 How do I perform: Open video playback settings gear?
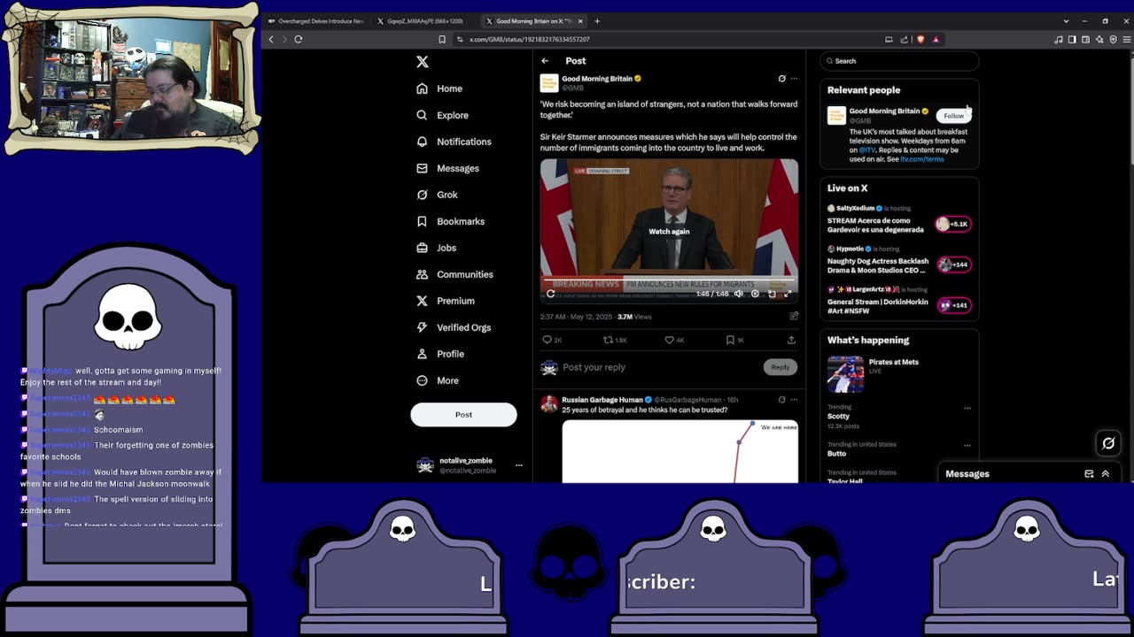[x=755, y=294]
